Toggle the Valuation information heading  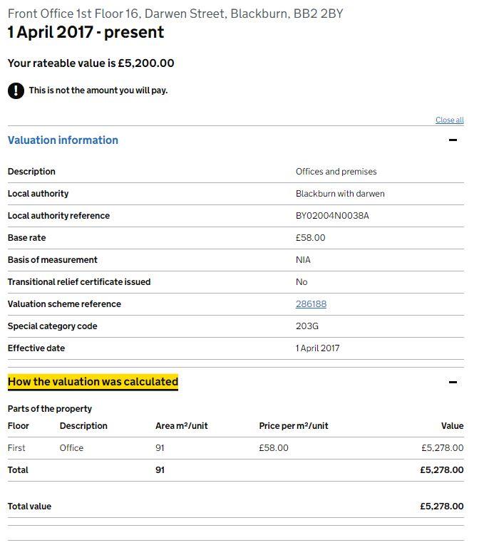coord(63,140)
